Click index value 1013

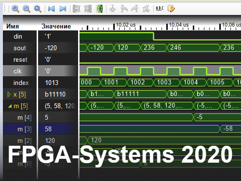point(52,83)
